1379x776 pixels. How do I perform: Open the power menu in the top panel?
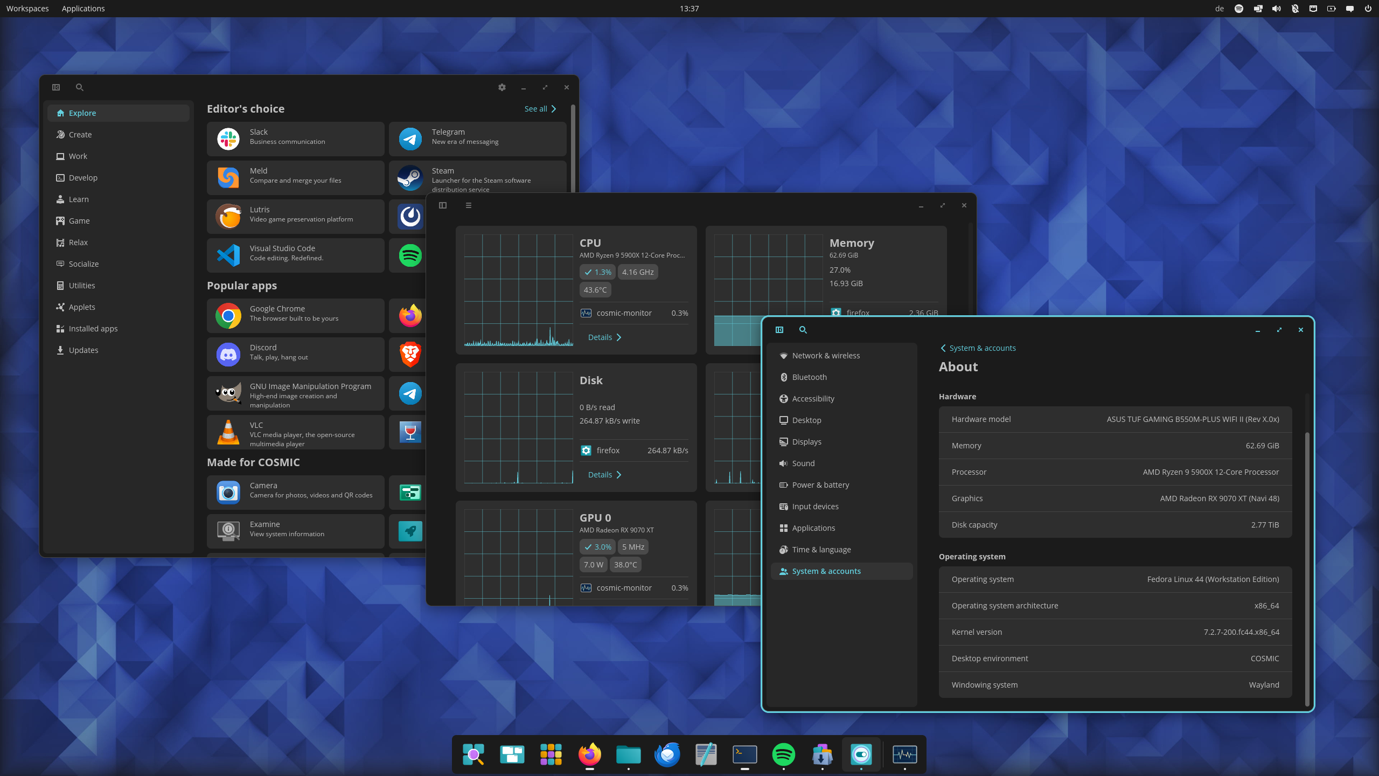[1368, 9]
